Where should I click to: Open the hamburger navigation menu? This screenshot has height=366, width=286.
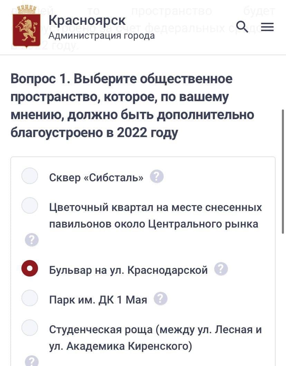267,27
